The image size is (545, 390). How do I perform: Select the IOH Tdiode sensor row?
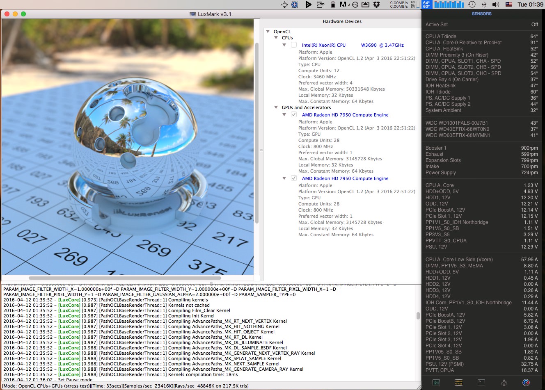click(481, 92)
